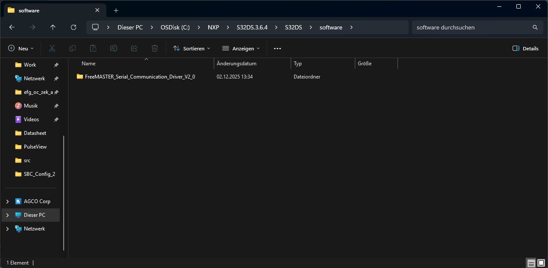The width and height of the screenshot is (548, 268).
Task: Click the Cut scissors icon
Action: [52, 48]
